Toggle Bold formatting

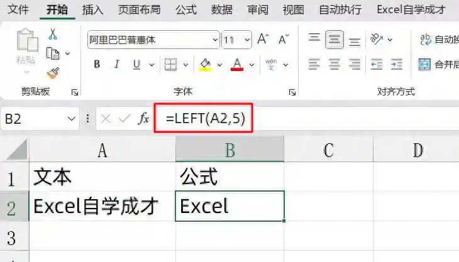[97, 64]
